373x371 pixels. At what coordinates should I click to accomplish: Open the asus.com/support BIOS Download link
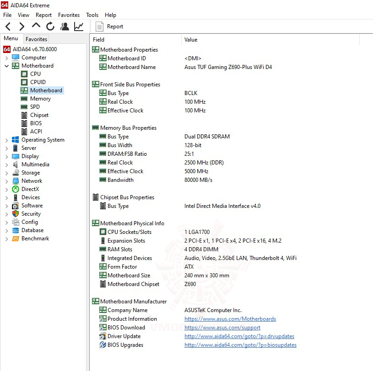(222, 328)
